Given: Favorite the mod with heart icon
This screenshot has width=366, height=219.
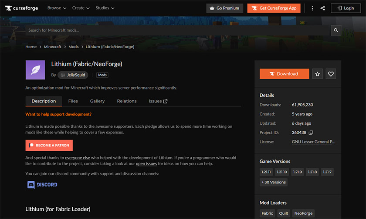Looking at the screenshot, I should (x=331, y=74).
